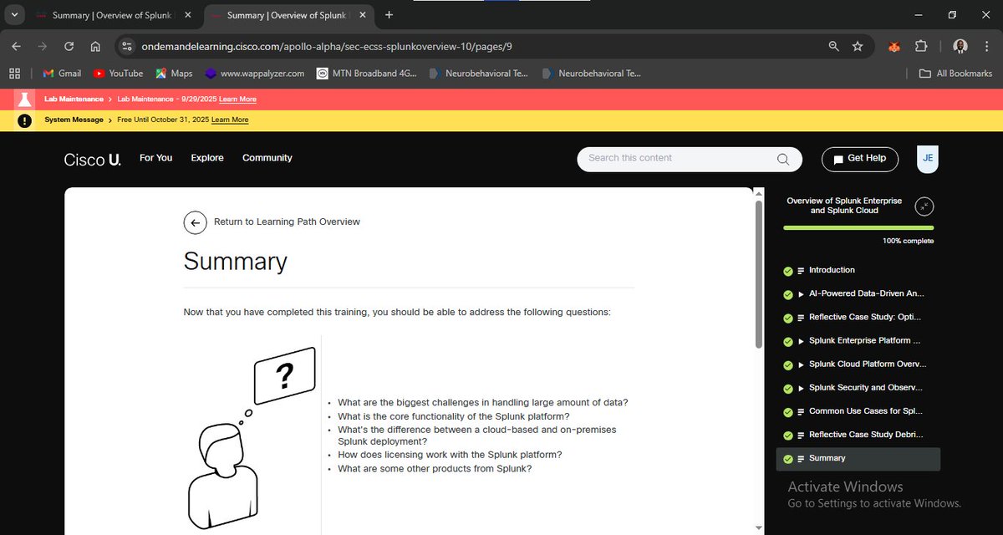Click the content panel vertical scrollbar
Image resolution: width=1003 pixels, height=535 pixels.
click(x=758, y=274)
